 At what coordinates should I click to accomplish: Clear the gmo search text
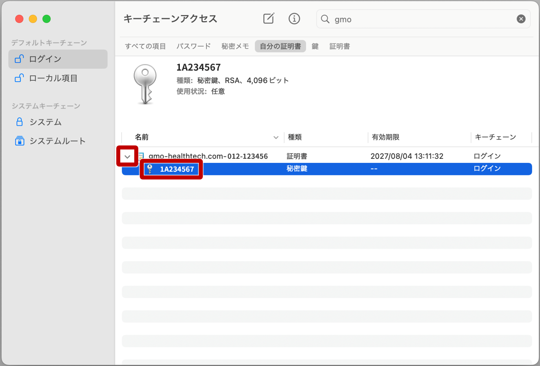(521, 19)
